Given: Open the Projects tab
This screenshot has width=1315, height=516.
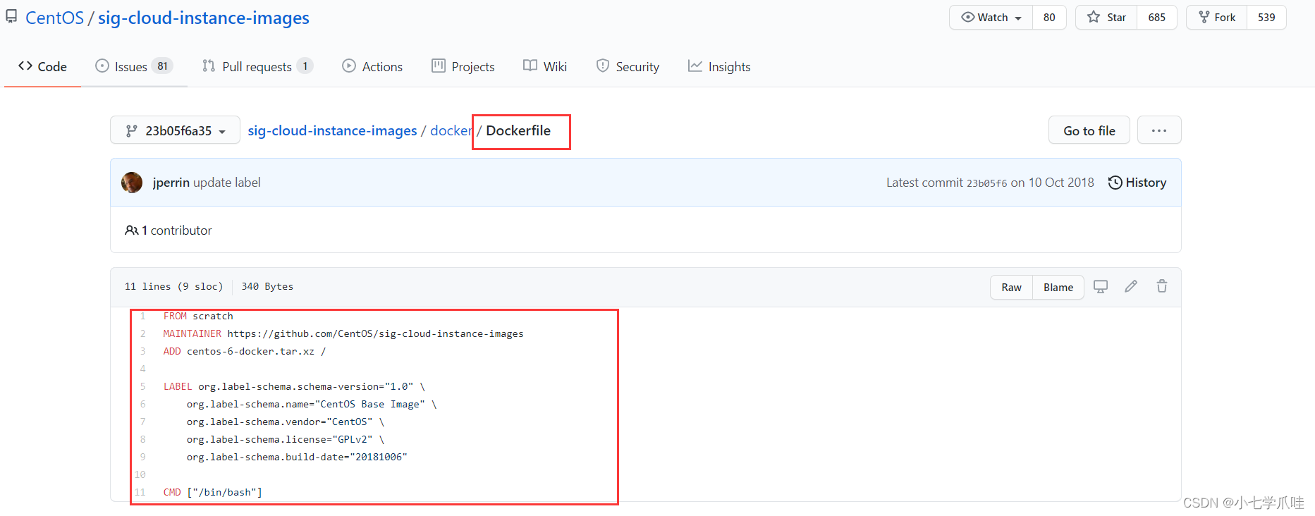Looking at the screenshot, I should (463, 66).
